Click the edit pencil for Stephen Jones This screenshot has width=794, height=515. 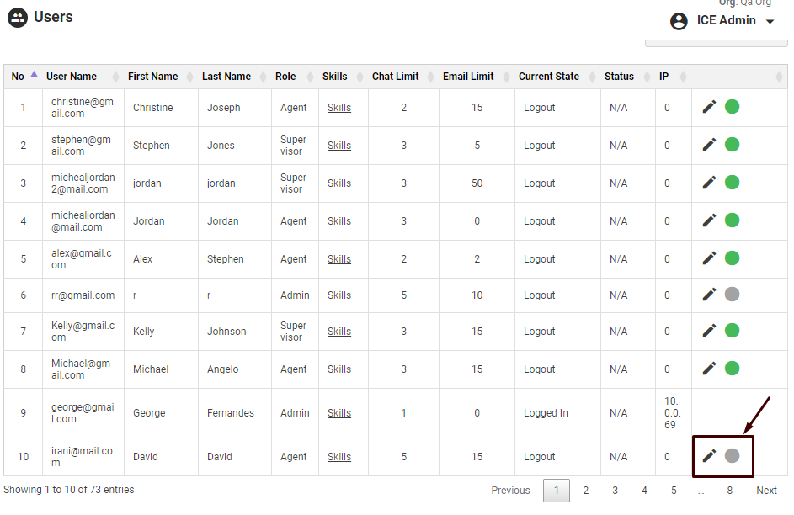709,145
